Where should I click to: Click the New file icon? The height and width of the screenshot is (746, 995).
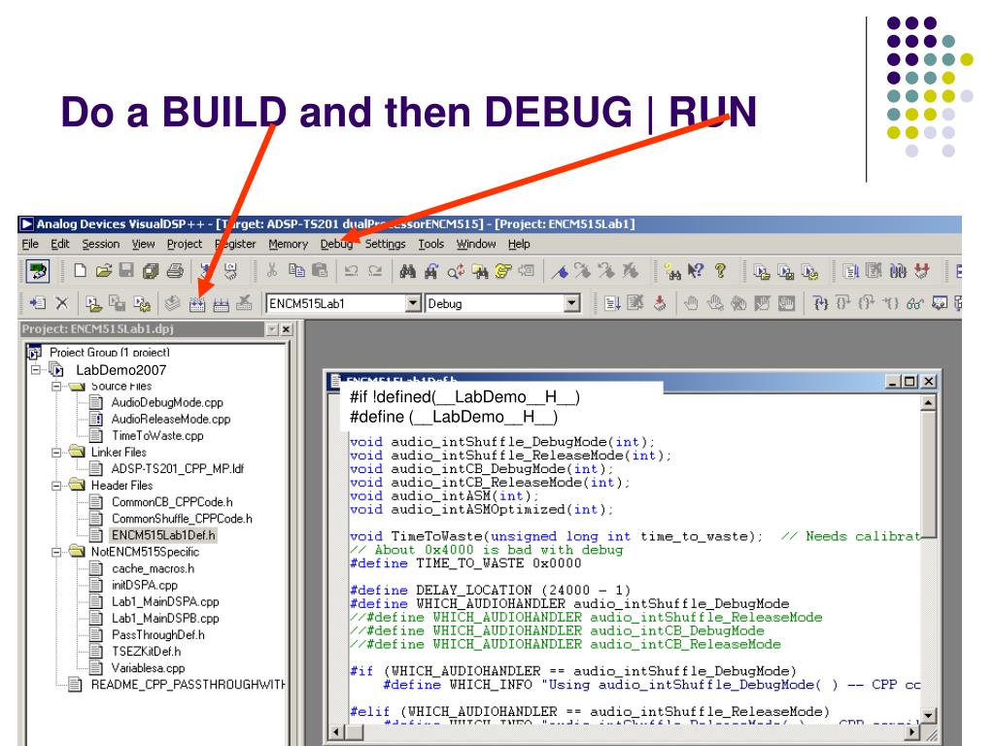coord(80,271)
